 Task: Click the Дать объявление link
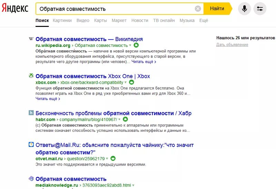pos(232,45)
